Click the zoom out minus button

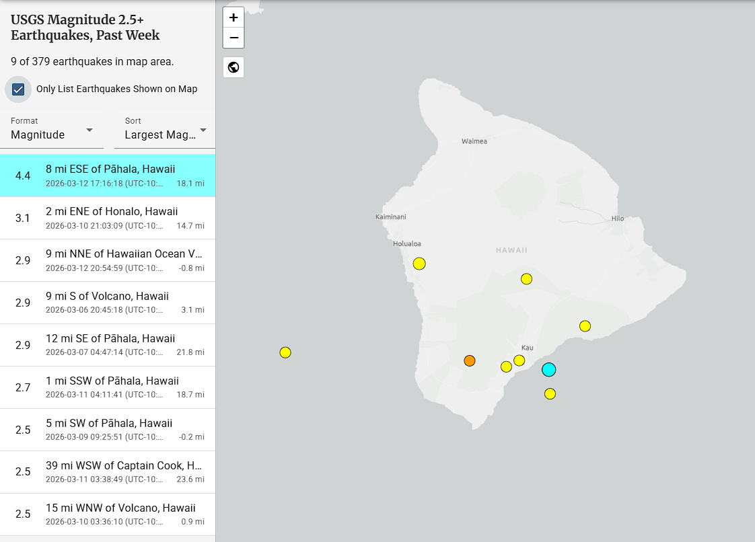[x=233, y=38]
